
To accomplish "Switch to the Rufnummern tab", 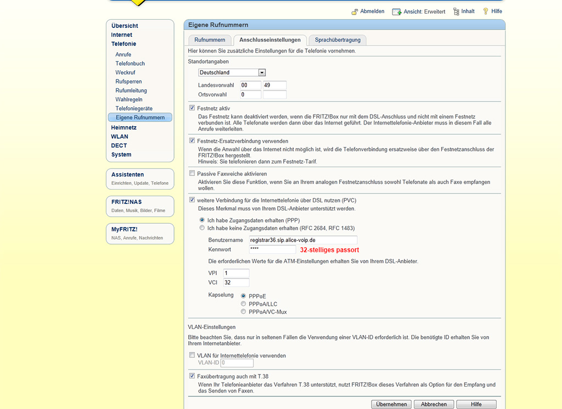I will click(x=210, y=40).
